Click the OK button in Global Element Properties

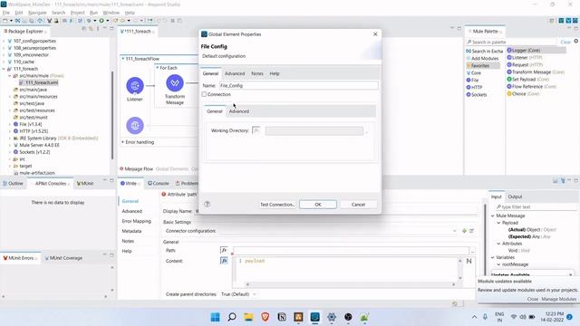pyautogui.click(x=318, y=205)
